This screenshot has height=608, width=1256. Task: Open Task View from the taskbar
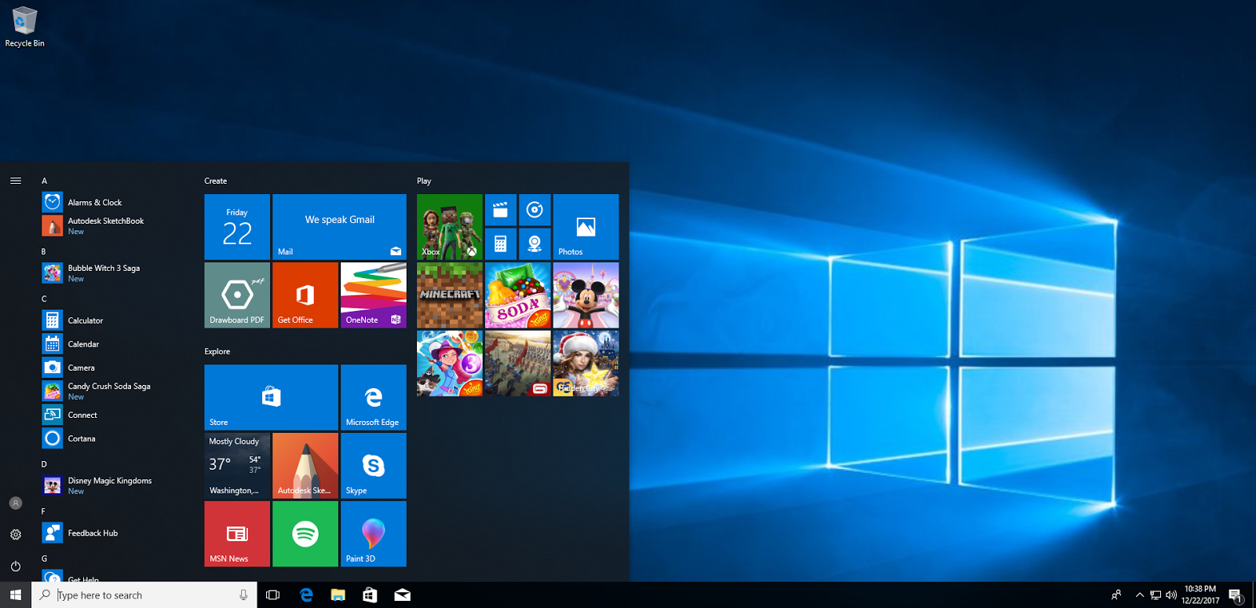[x=273, y=595]
